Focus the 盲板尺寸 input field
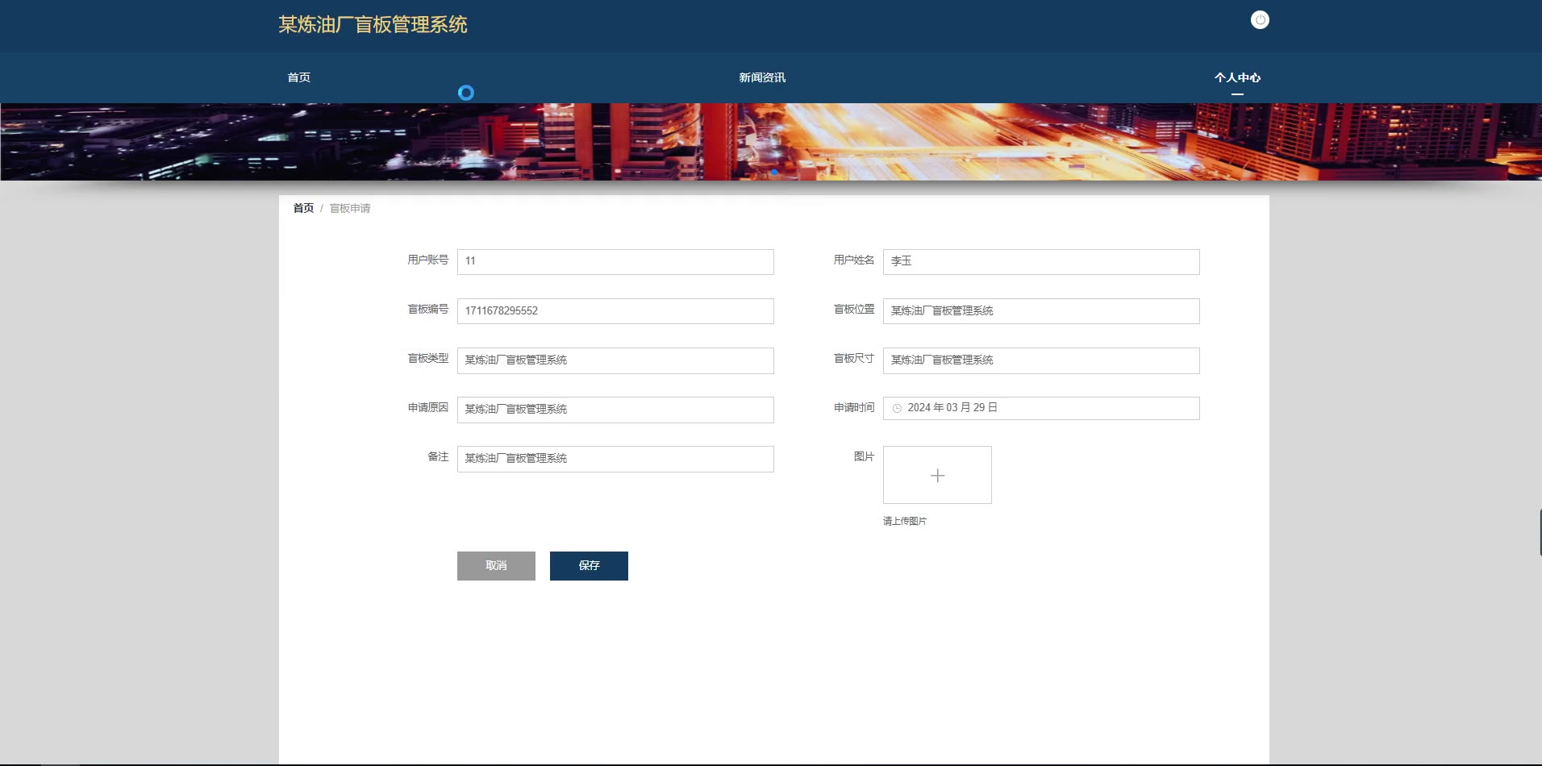Screen dimensions: 1542x766 pyautogui.click(x=1041, y=360)
